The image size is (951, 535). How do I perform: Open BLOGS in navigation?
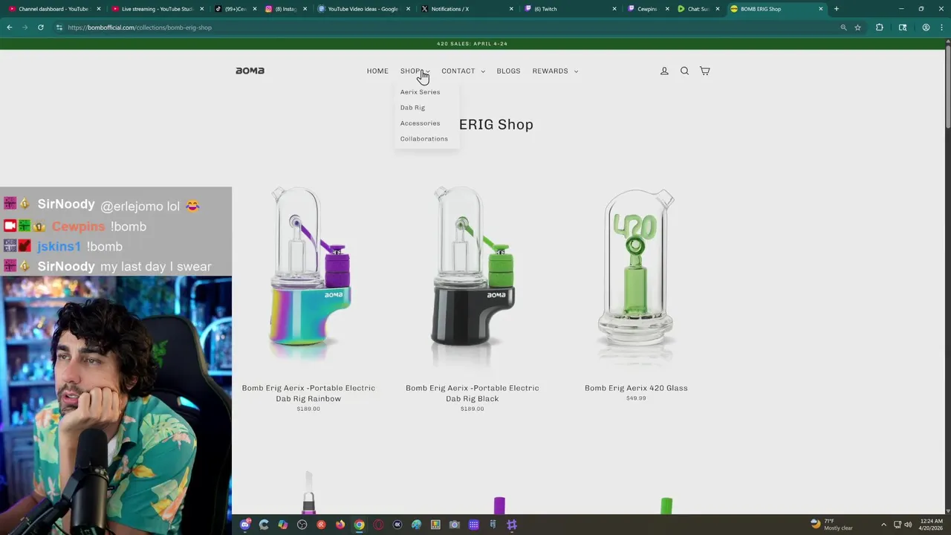click(x=508, y=71)
